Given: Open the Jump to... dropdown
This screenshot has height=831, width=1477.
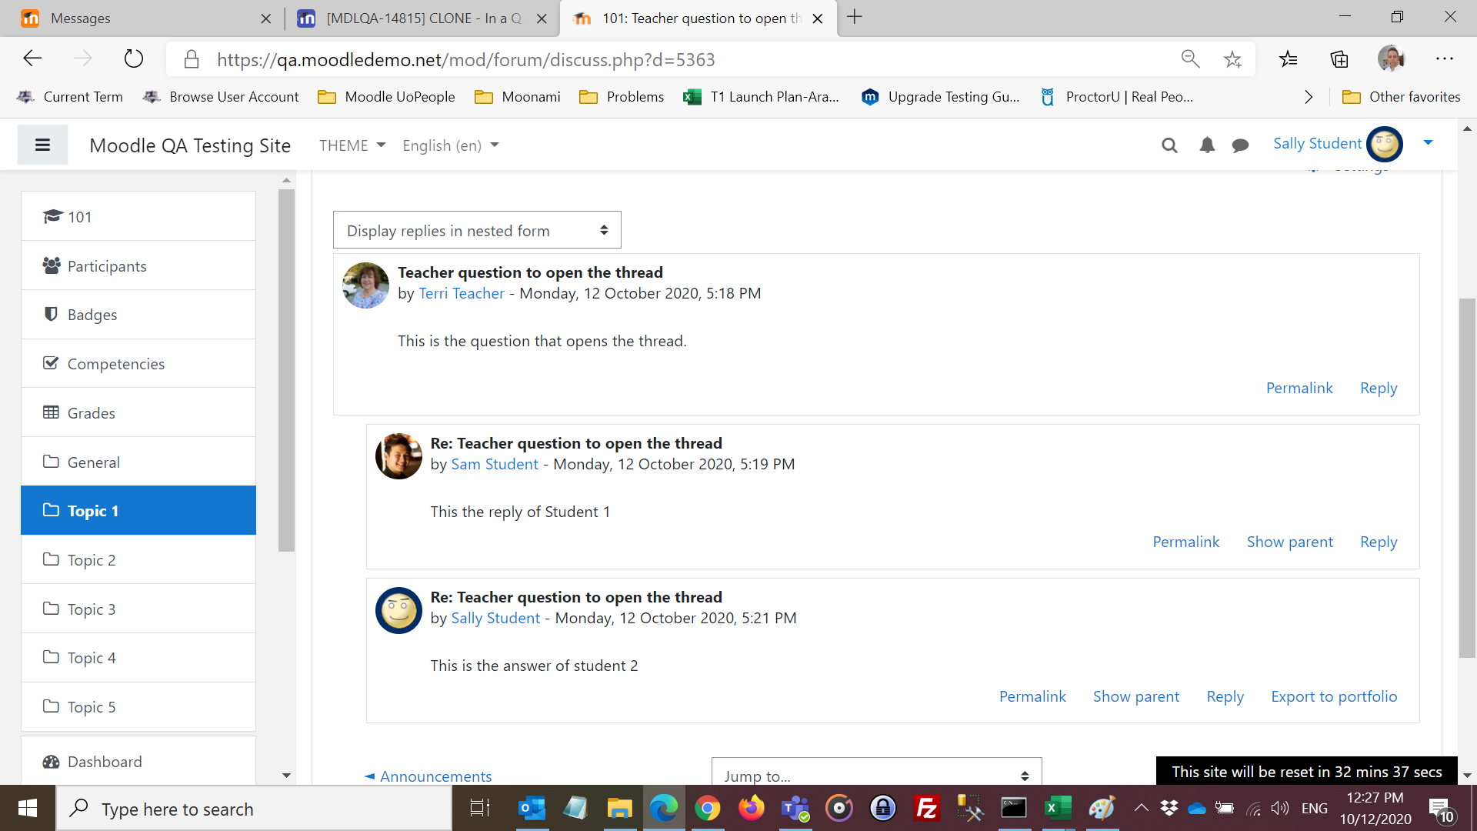Looking at the screenshot, I should tap(876, 773).
